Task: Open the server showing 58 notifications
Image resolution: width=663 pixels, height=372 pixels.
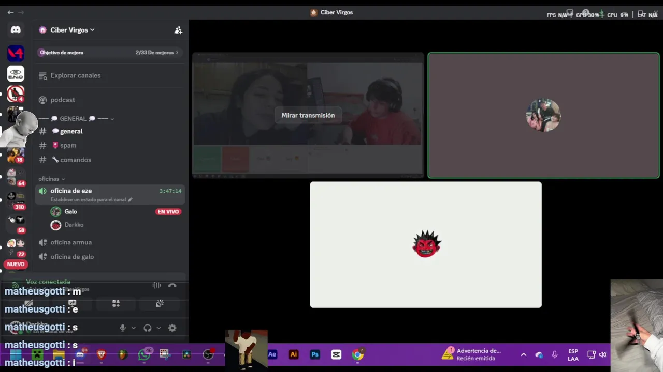Action: (16, 224)
